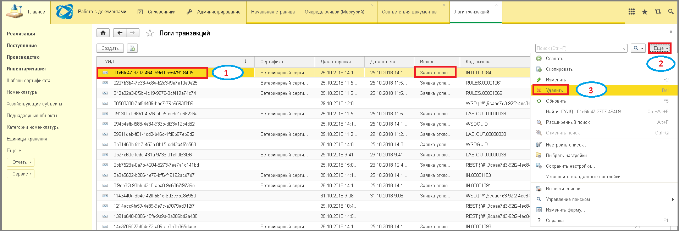
Task: Choose Установить стандартные настройки
Action: pyautogui.click(x=604, y=177)
